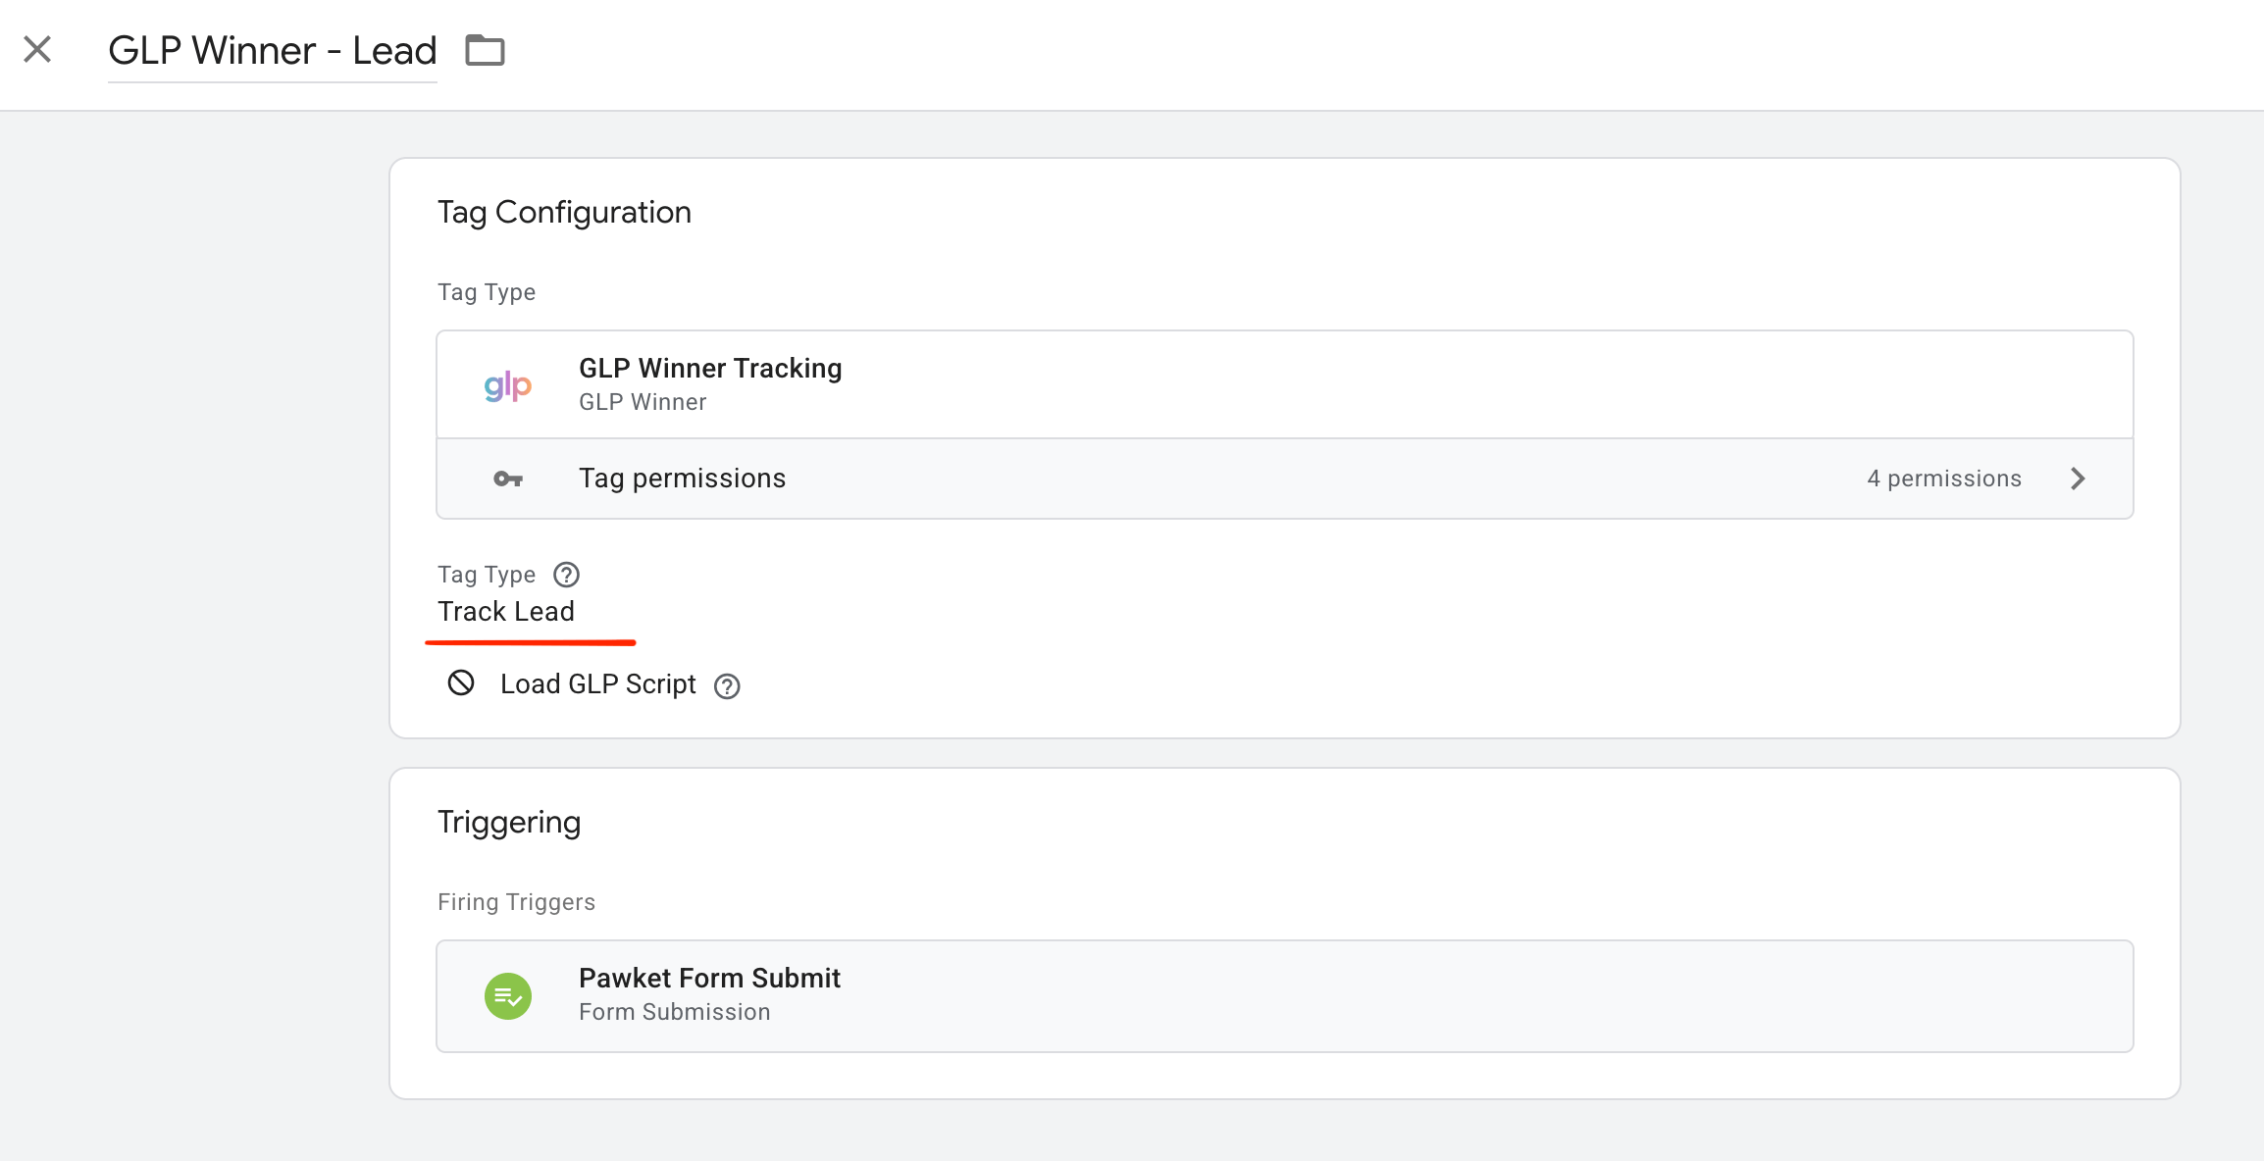Screen dimensions: 2264x1161
Task: Click the key icon for tag permissions
Action: (x=508, y=479)
